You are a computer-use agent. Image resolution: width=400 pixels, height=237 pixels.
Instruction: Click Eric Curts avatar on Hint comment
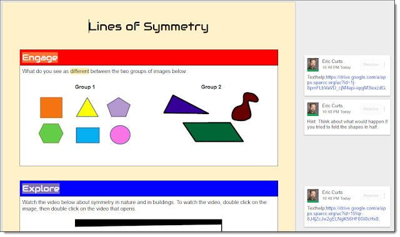[312, 109]
